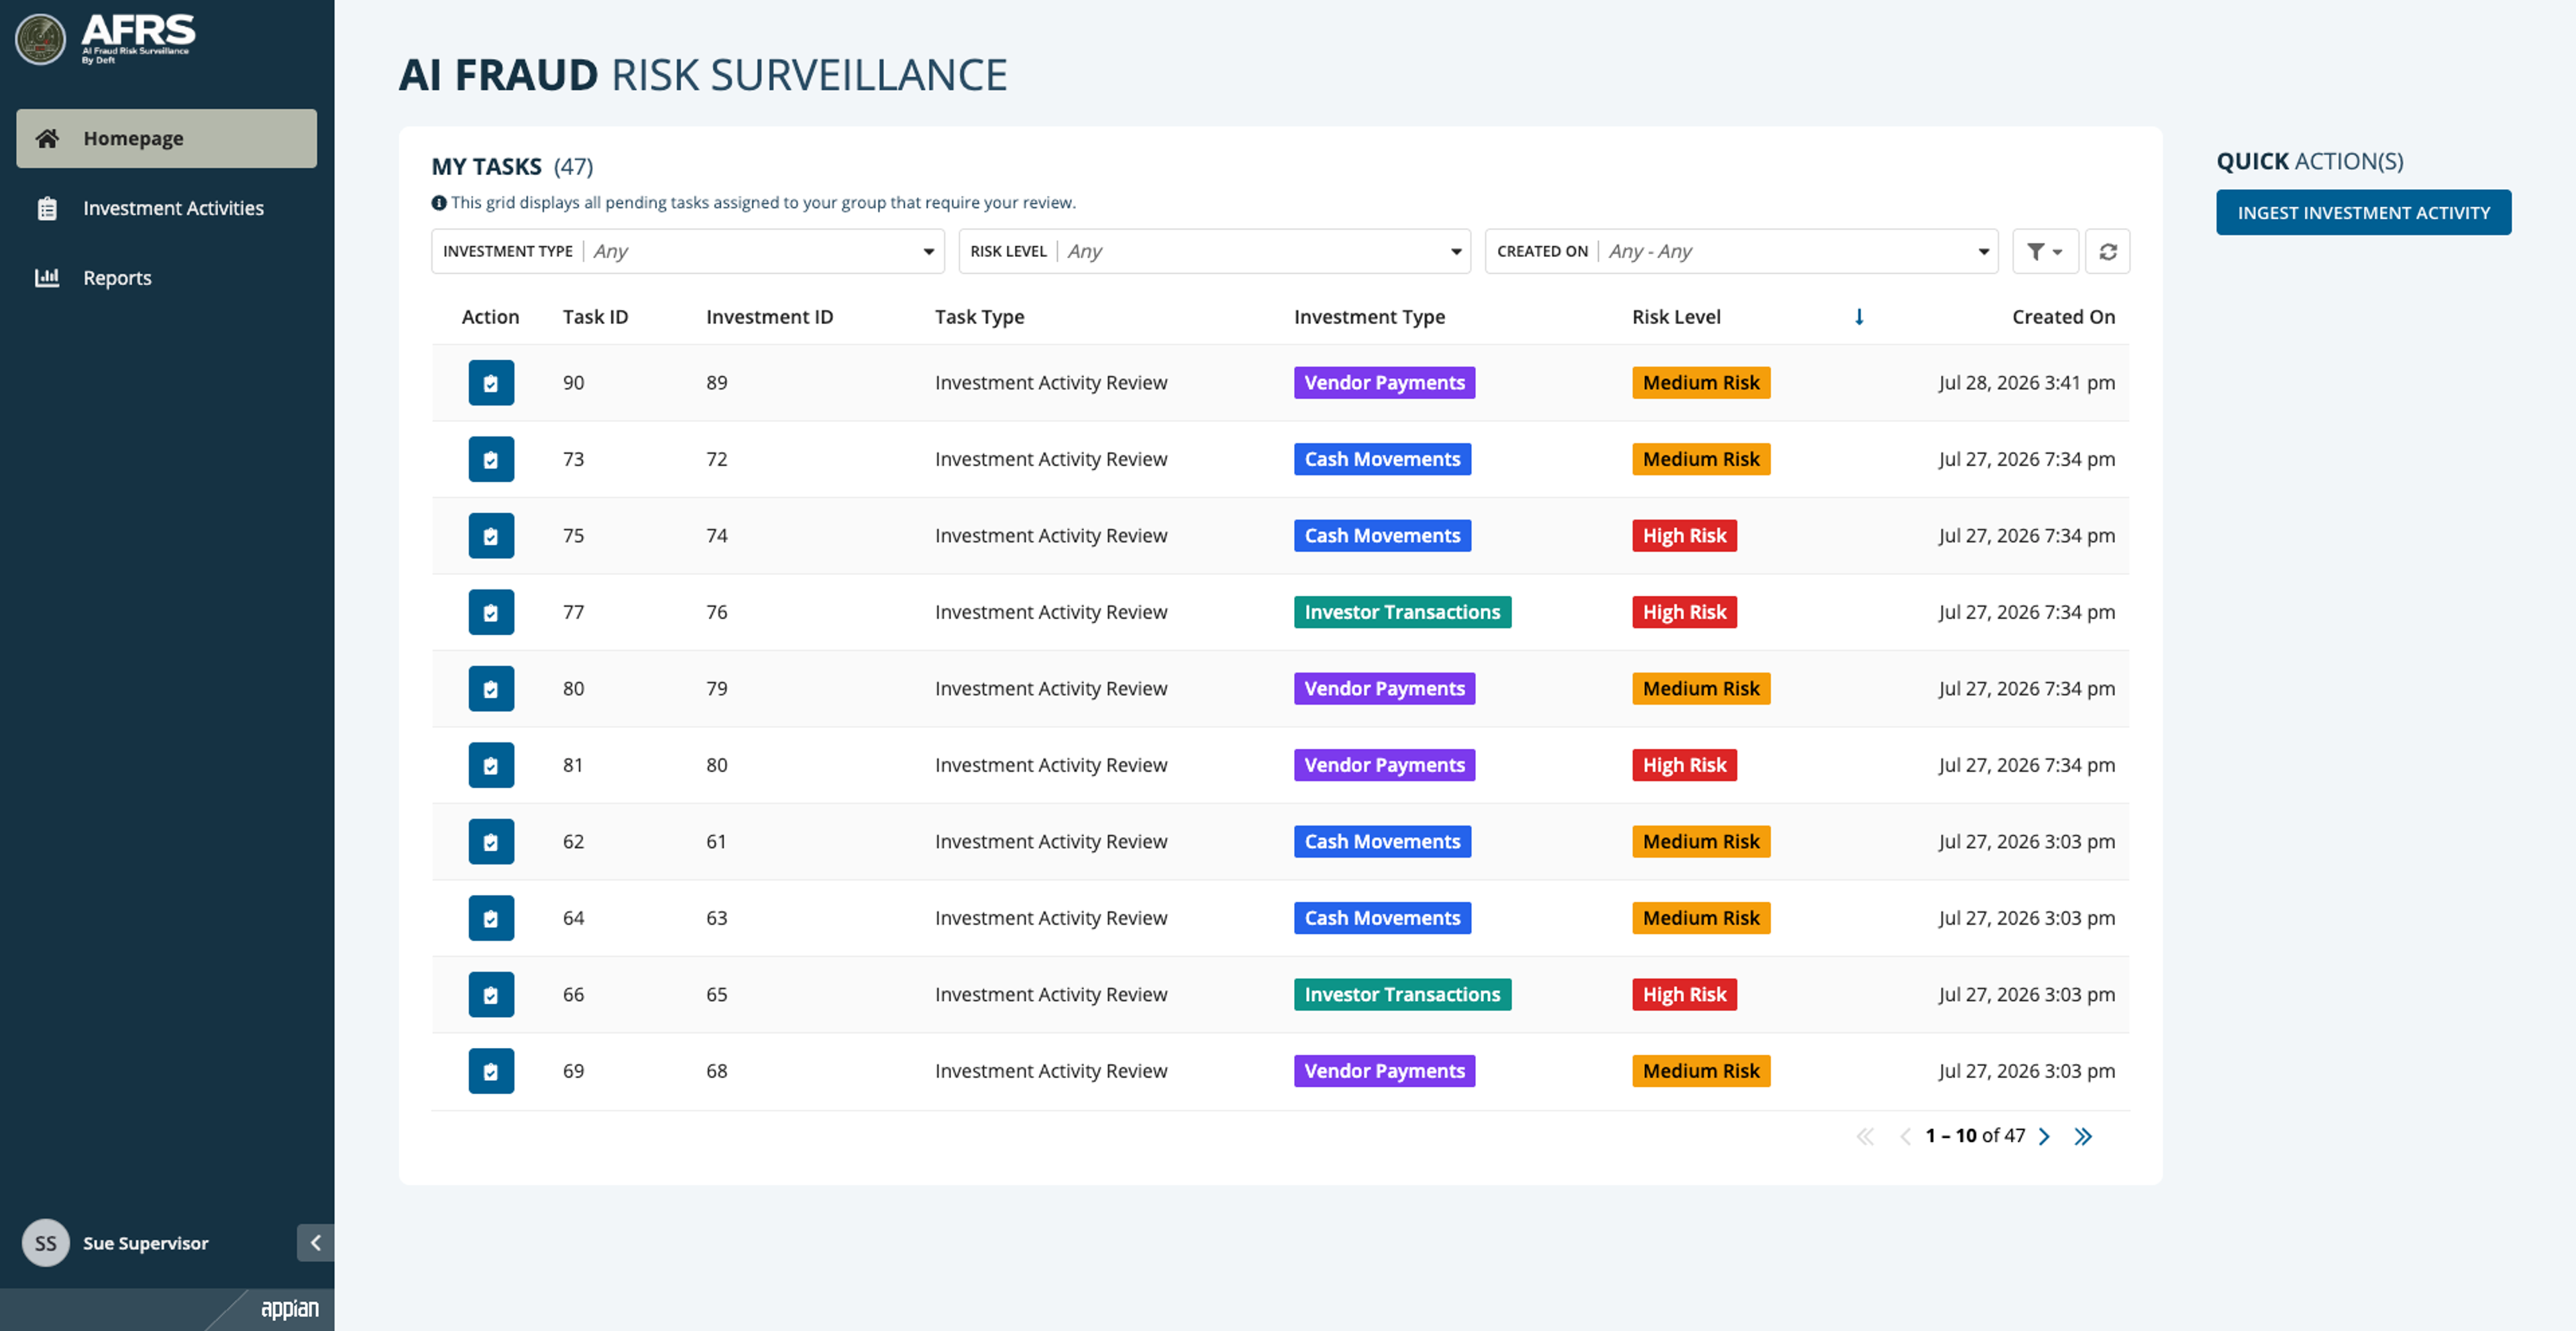This screenshot has height=1331, width=2576.
Task: Sort by Task ID column header
Action: point(595,316)
